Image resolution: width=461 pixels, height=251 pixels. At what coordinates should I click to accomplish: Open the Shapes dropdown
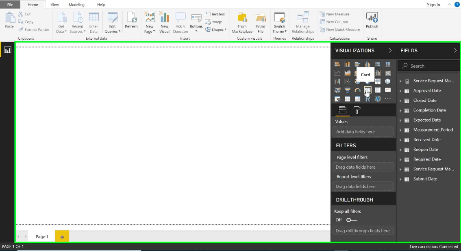point(216,29)
